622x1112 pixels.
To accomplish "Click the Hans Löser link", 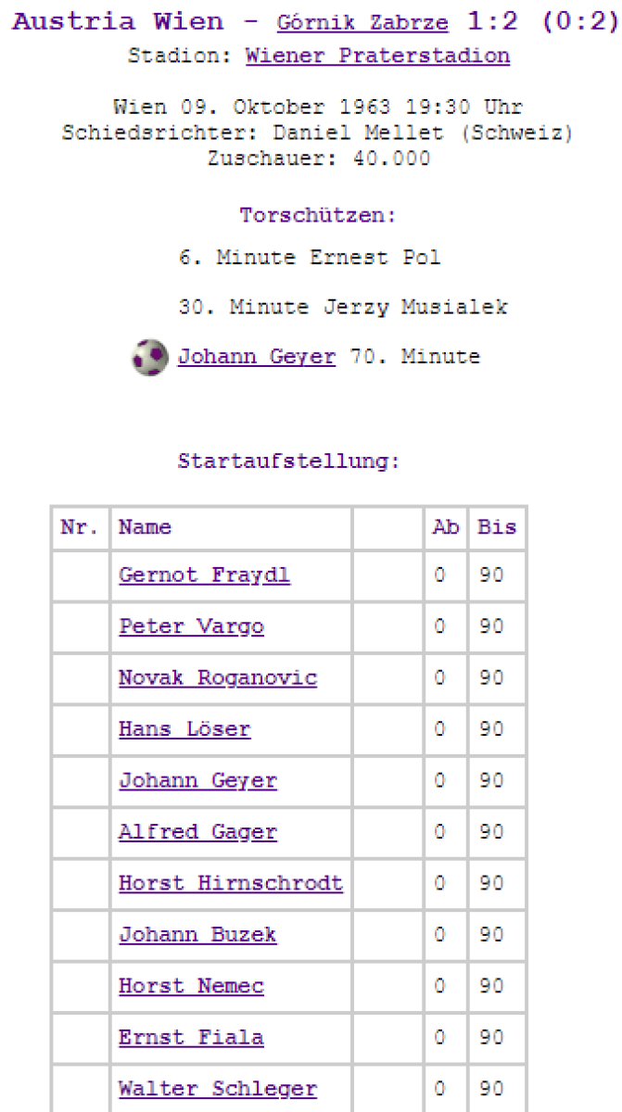I will click(x=184, y=729).
